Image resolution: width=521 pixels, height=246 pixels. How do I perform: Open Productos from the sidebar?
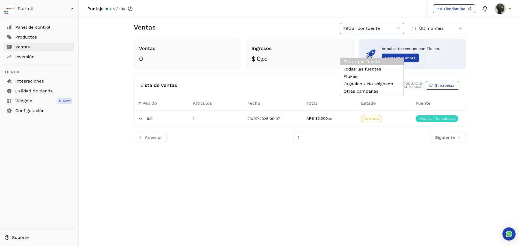click(26, 37)
